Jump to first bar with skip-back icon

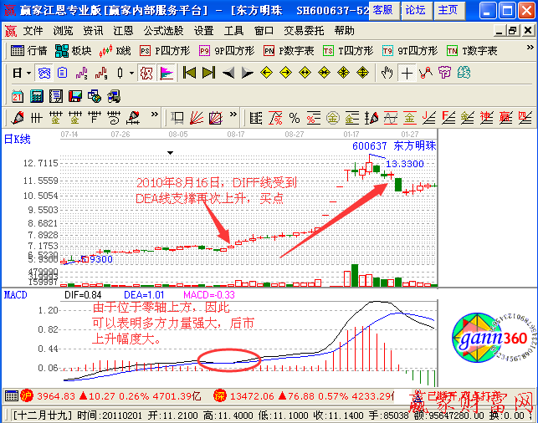[189, 73]
